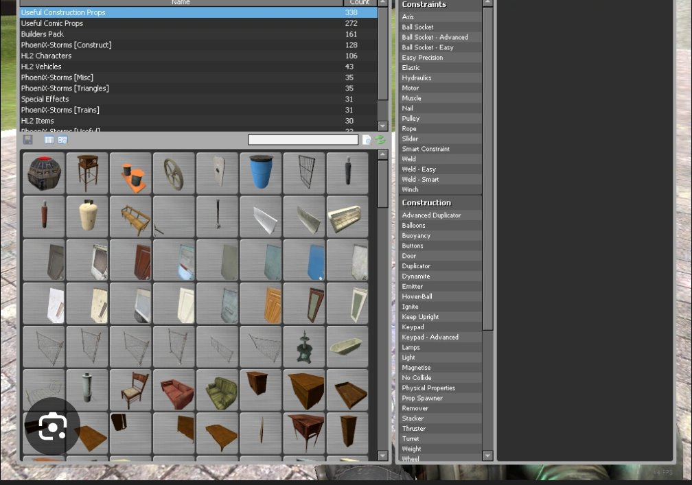
Task: Spawn the blue plastic barrel prop
Action: point(261,174)
